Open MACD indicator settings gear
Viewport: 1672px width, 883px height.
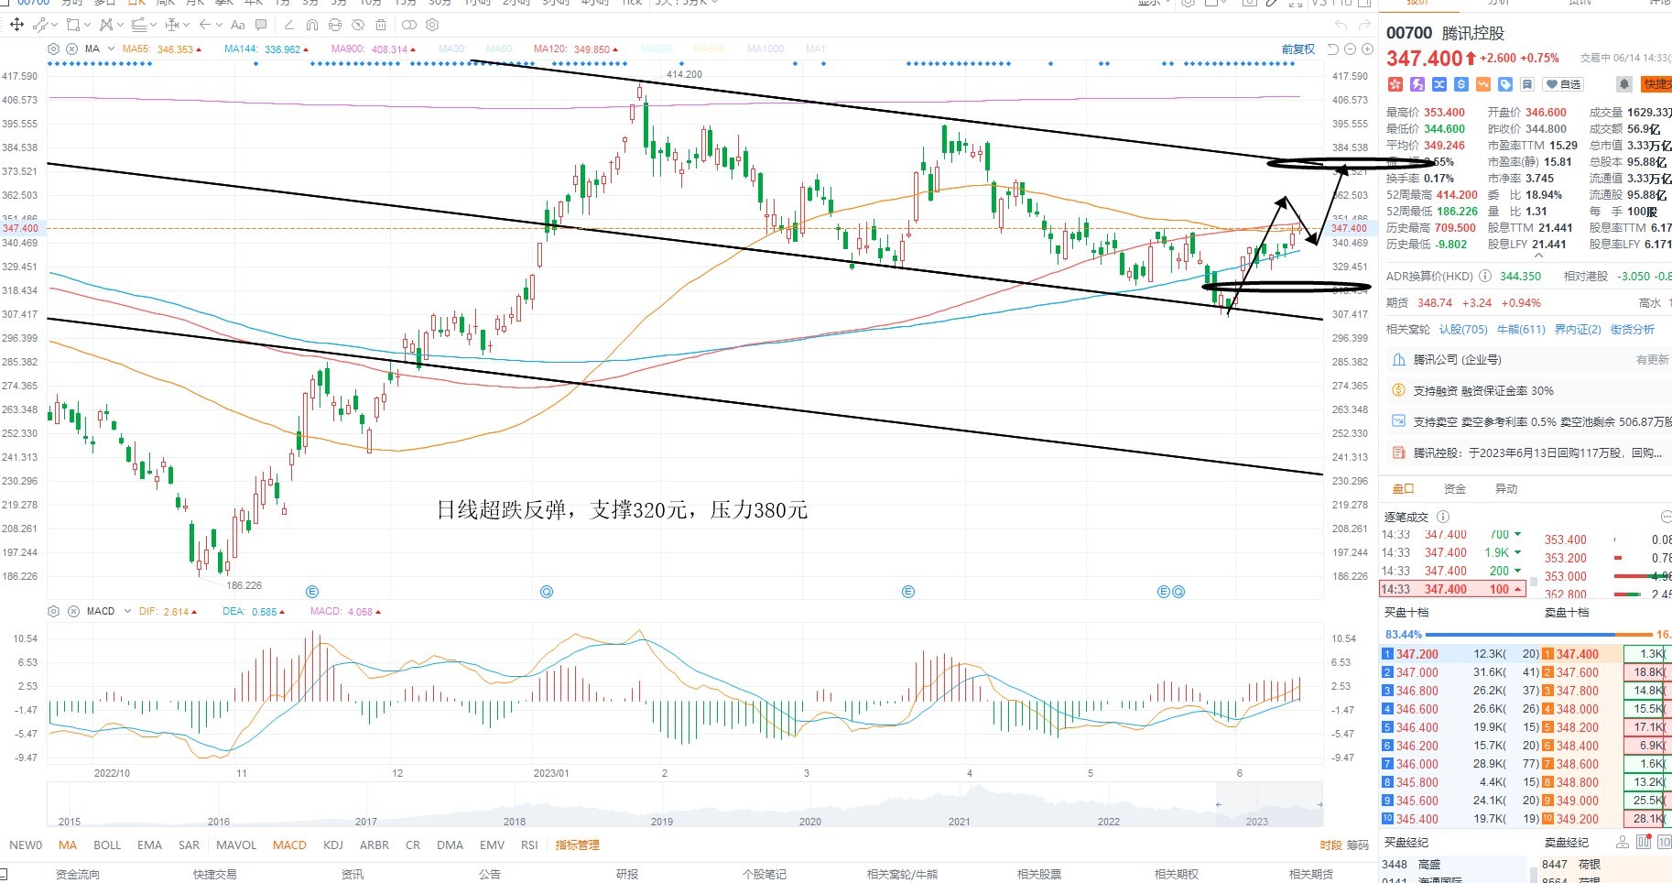click(53, 611)
